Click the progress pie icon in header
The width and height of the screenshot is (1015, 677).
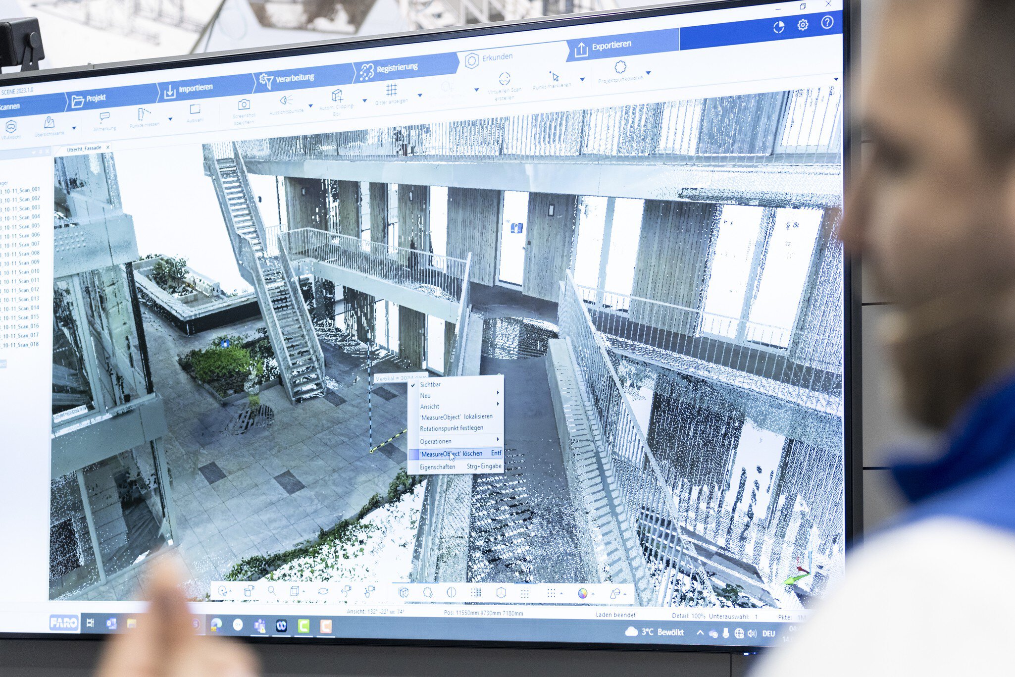(x=779, y=27)
